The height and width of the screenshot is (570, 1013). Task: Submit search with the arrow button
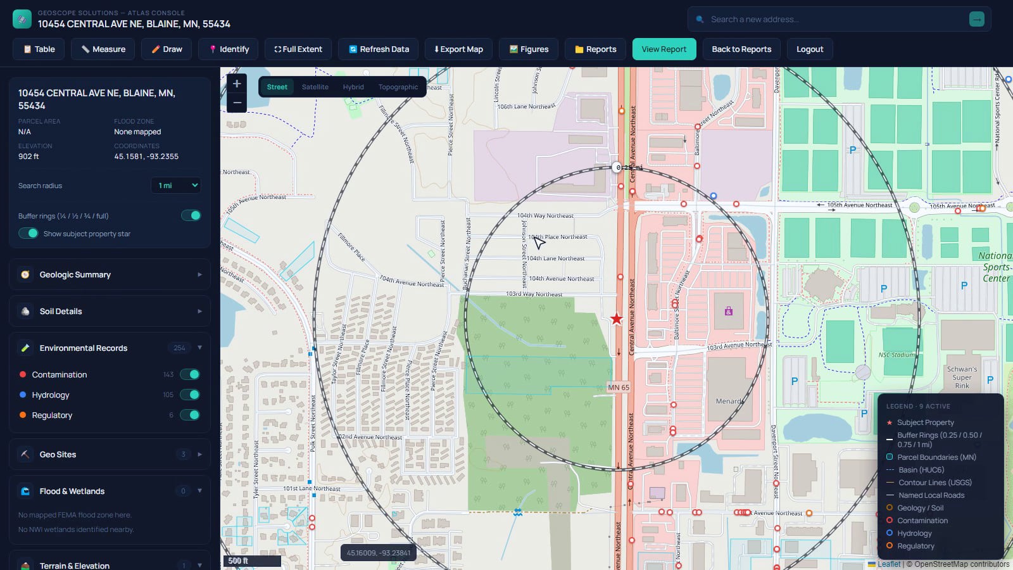(977, 19)
